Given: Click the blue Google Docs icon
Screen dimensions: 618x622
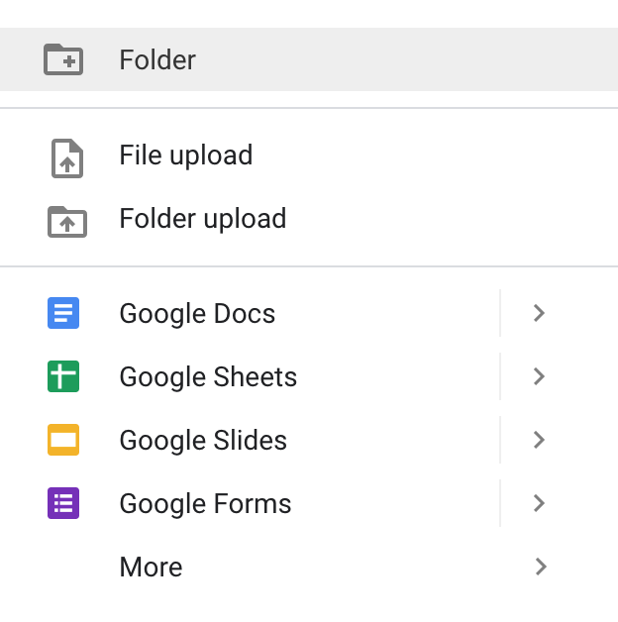Looking at the screenshot, I should coord(63,313).
